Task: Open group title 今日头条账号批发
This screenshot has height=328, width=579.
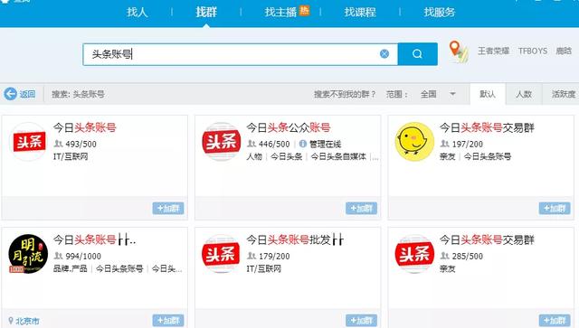Action: tap(295, 239)
